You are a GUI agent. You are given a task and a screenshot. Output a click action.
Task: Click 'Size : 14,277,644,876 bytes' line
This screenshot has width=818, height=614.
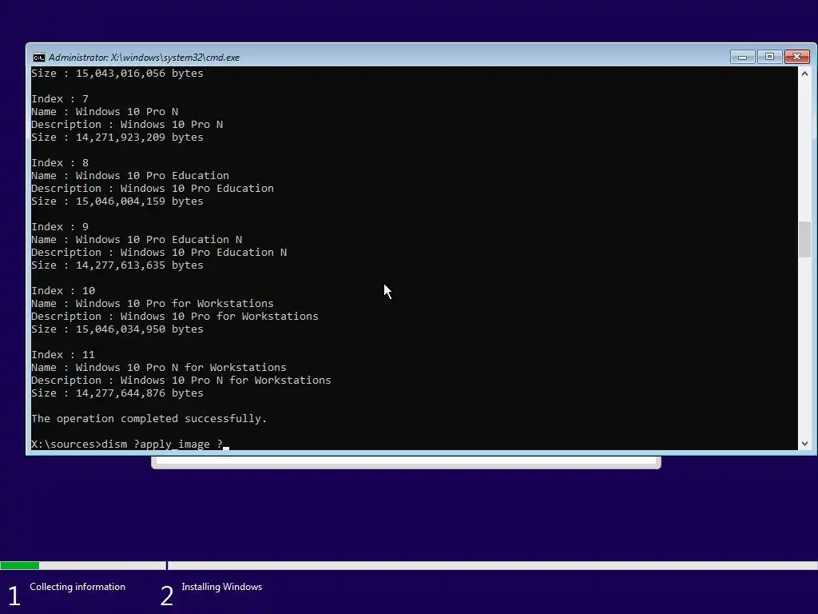(x=117, y=393)
